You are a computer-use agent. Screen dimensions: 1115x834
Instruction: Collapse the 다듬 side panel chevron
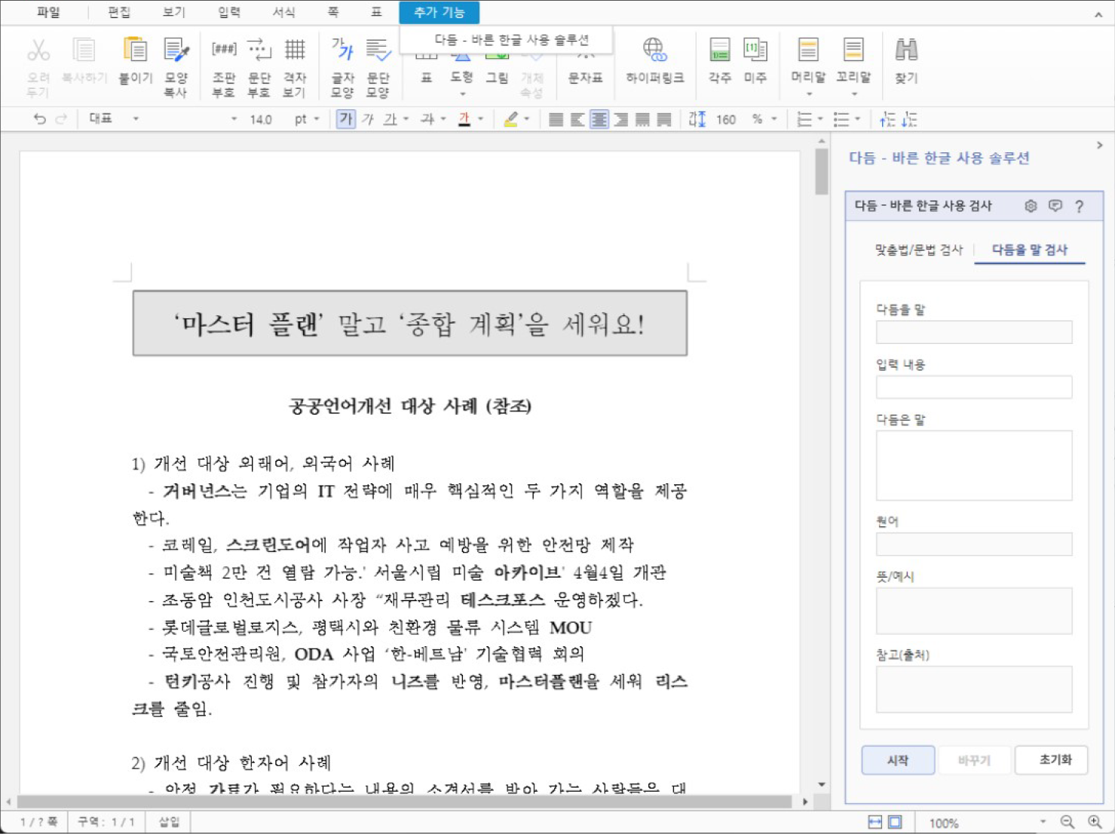point(1100,145)
